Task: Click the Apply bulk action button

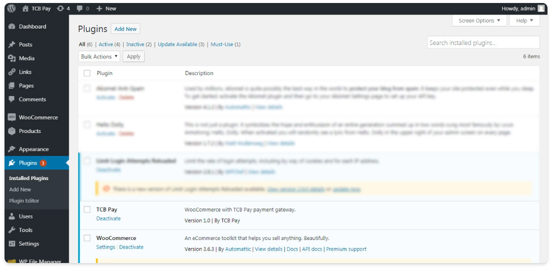Action: coord(133,56)
